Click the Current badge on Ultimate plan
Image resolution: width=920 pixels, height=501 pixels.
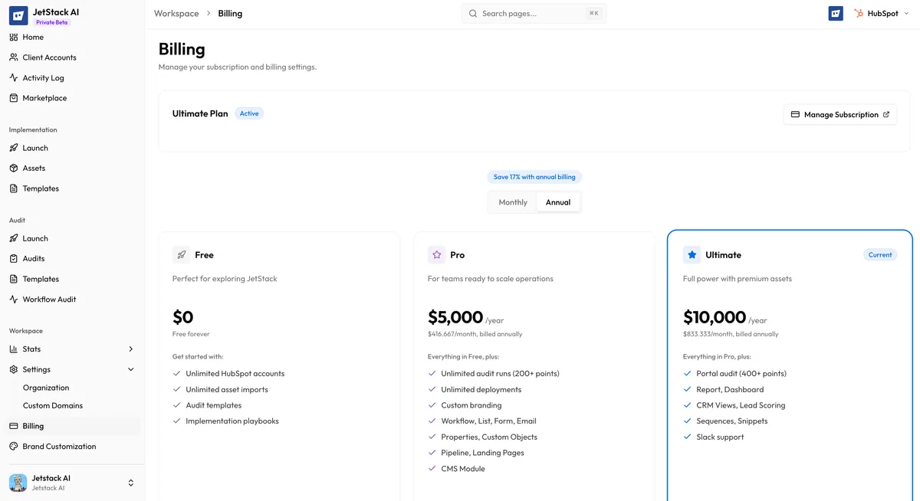coord(879,254)
